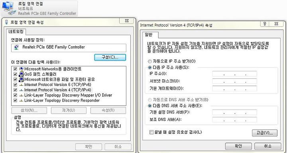The width and height of the screenshot is (287, 153).
Task: Click the IP 주소 input field
Action: coord(235,74)
